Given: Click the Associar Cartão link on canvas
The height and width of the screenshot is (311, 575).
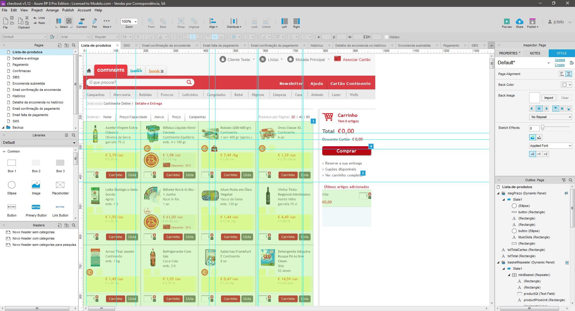Looking at the screenshot, I should [356, 60].
